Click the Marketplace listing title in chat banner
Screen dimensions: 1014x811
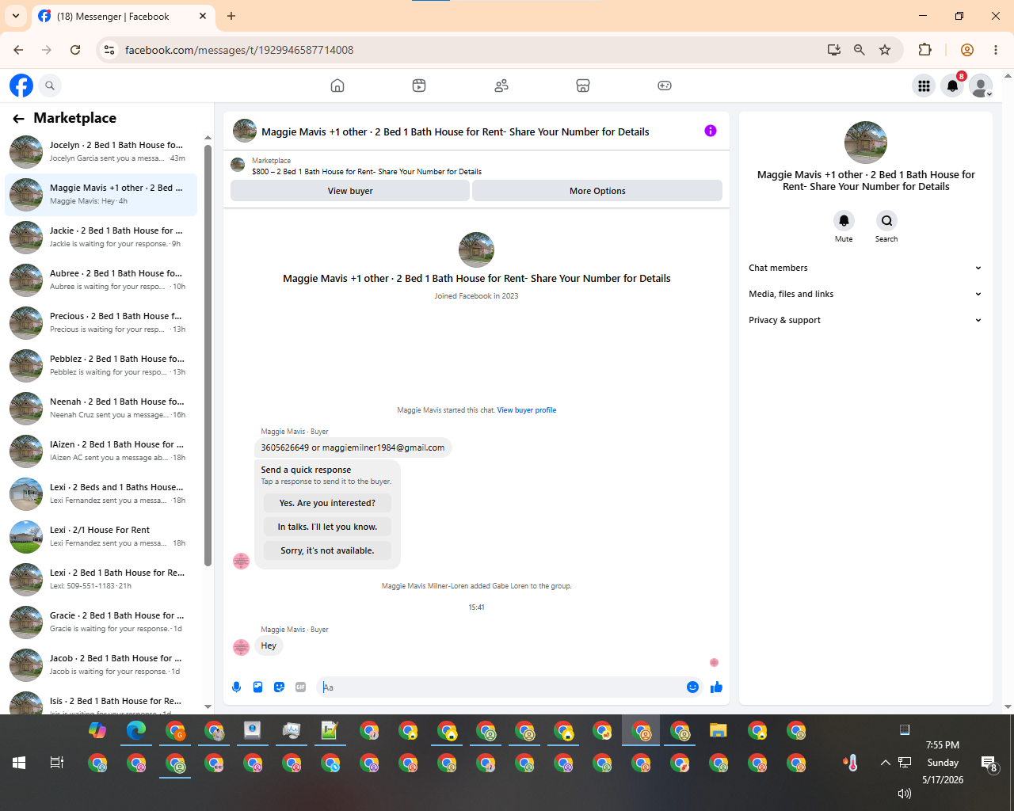click(x=367, y=172)
